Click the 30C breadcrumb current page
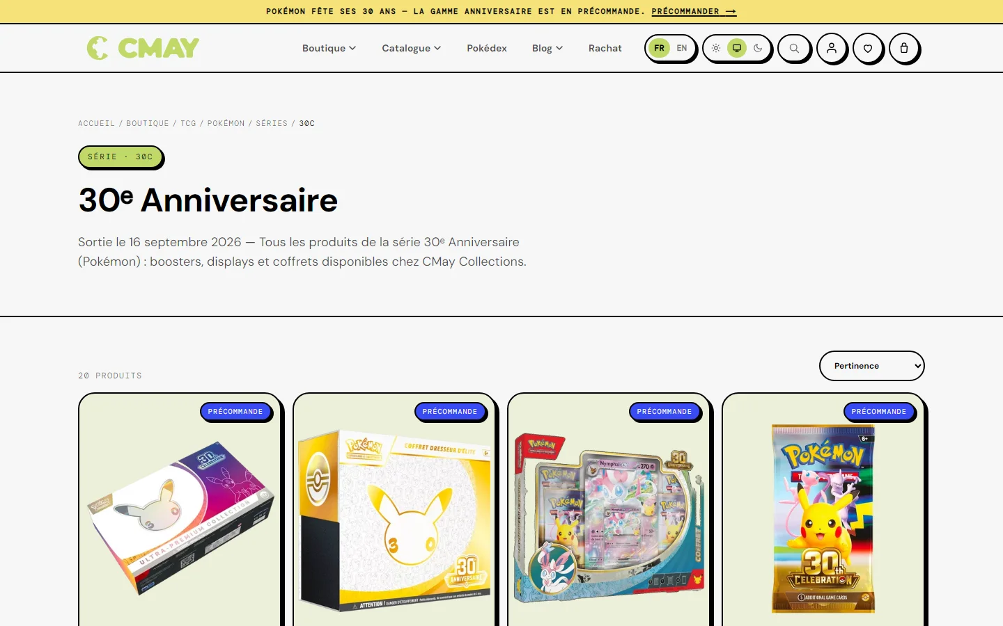Viewport: 1003px width, 626px height. pyautogui.click(x=307, y=123)
